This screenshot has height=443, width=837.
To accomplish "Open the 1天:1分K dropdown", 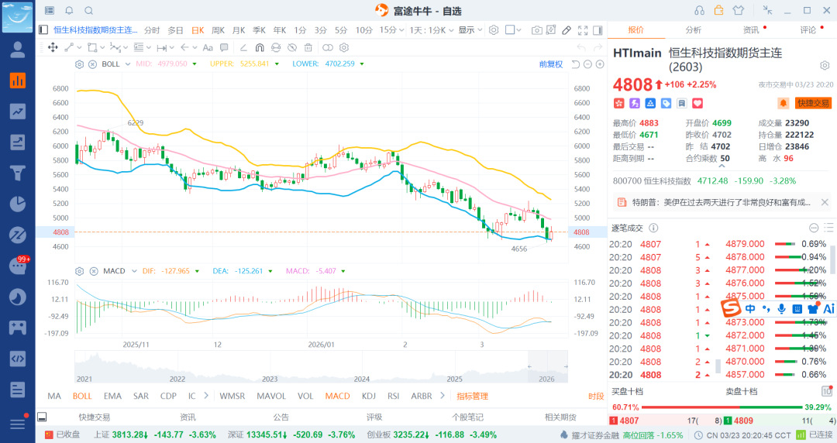I will click(432, 30).
